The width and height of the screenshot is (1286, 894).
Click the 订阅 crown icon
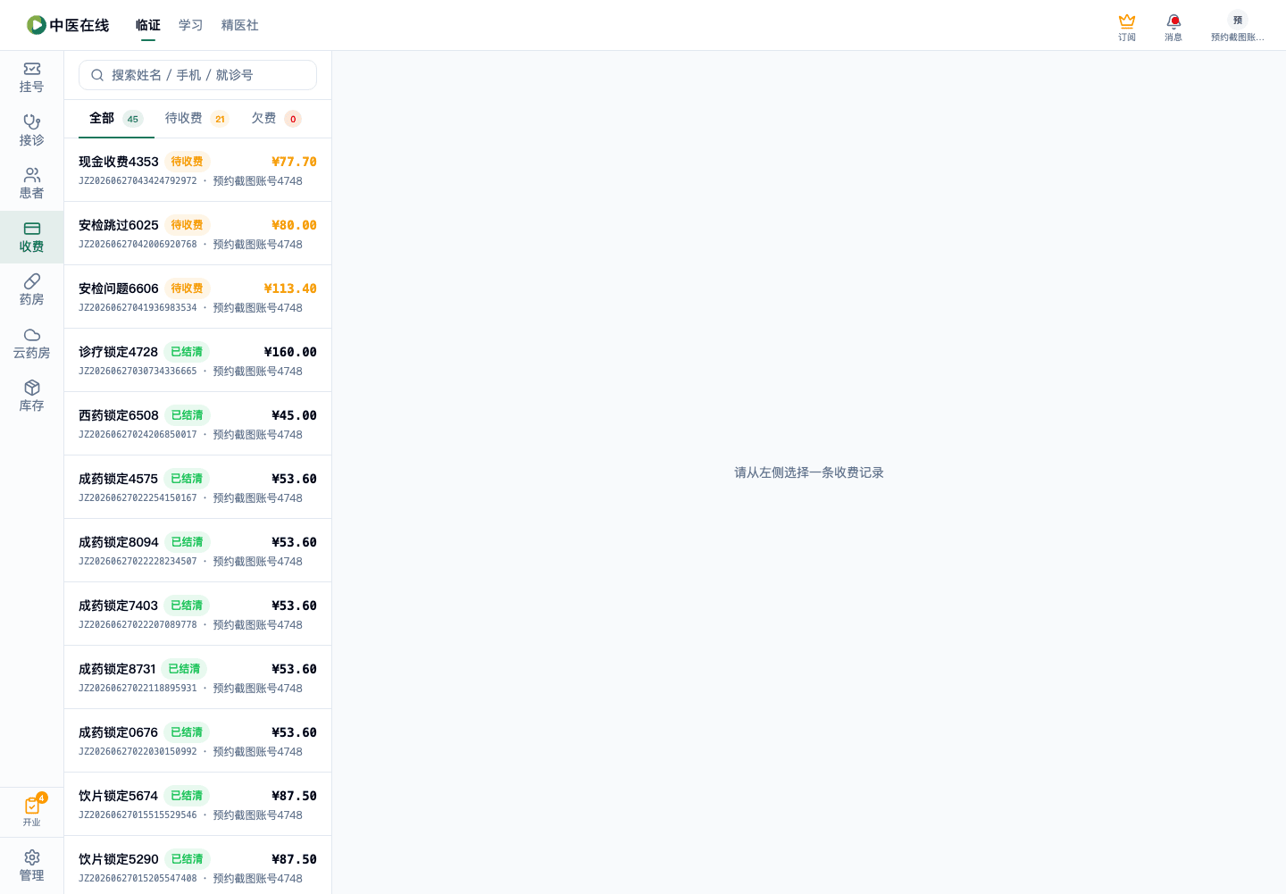1127,21
